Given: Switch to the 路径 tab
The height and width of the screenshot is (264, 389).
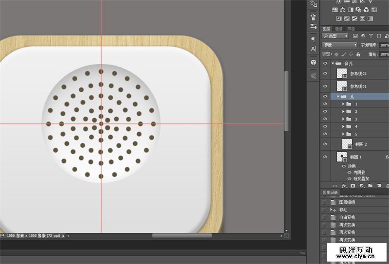Looking at the screenshot, I should pyautogui.click(x=351, y=29).
